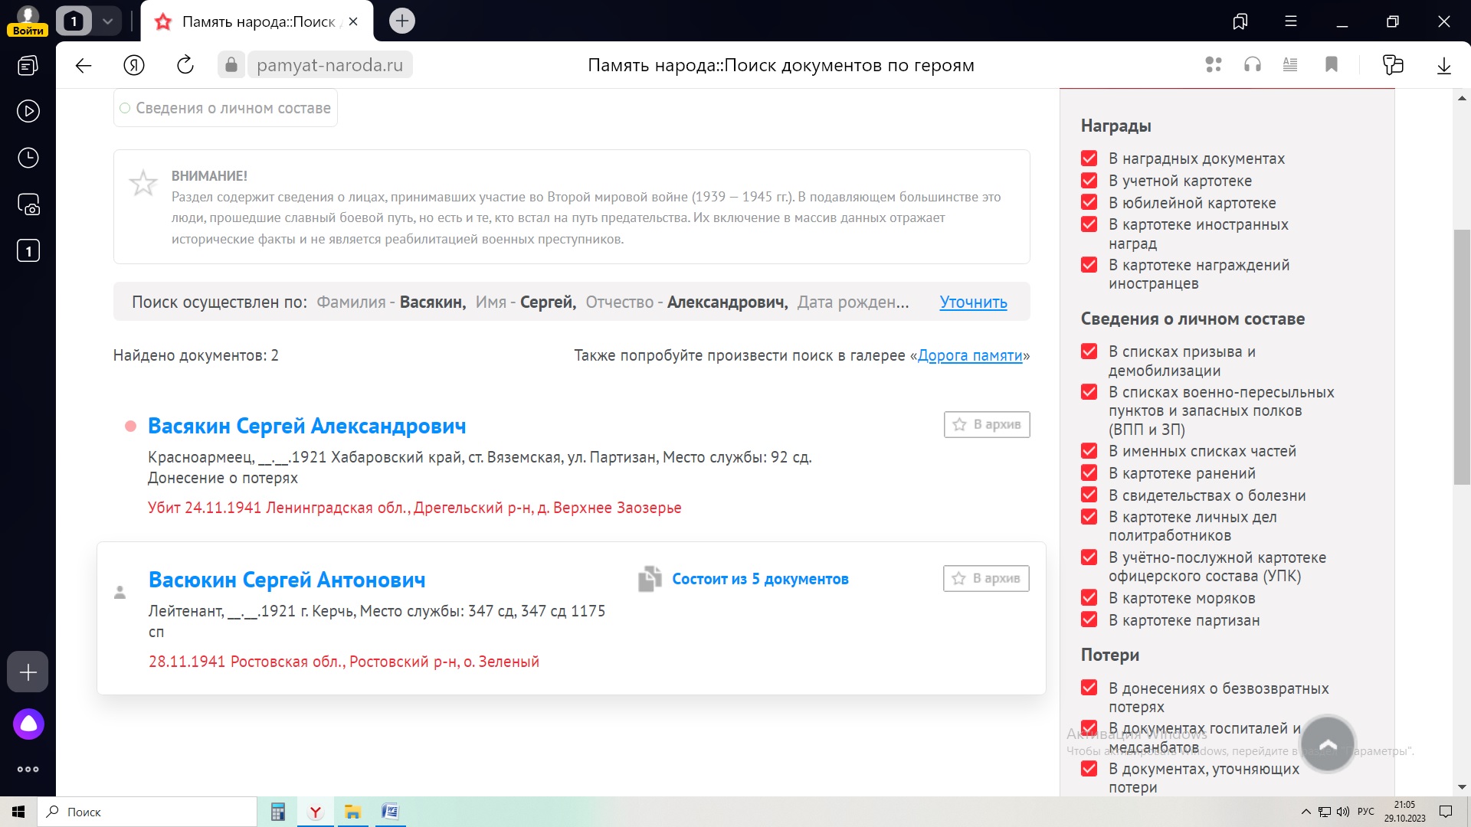Screen dimensions: 1471x827
Task: Open the 'Дорога памяти' link
Action: point(970,355)
